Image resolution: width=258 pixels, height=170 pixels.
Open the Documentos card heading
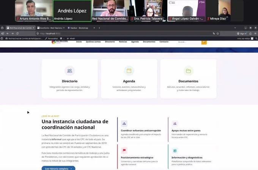[189, 81]
